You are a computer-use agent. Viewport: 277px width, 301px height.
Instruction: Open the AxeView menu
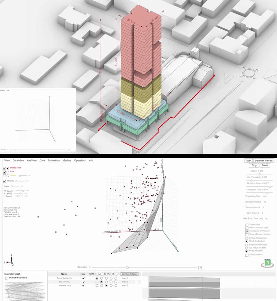[x=32, y=161]
